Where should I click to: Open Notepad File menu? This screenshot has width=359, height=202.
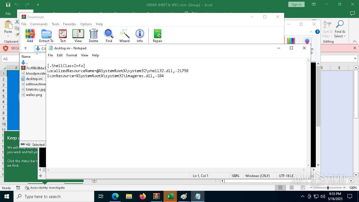pos(50,55)
